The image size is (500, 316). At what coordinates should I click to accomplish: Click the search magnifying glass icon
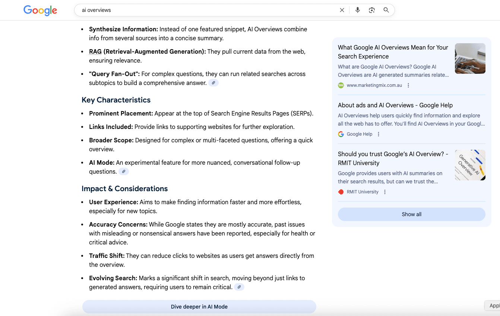point(386,10)
